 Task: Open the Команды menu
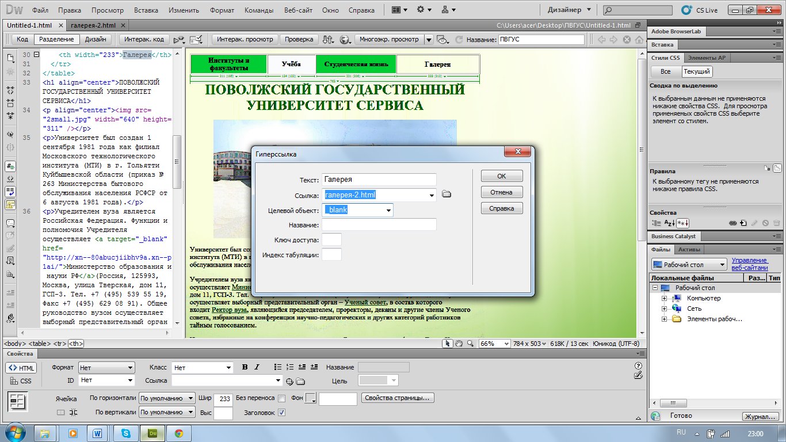pos(259,10)
